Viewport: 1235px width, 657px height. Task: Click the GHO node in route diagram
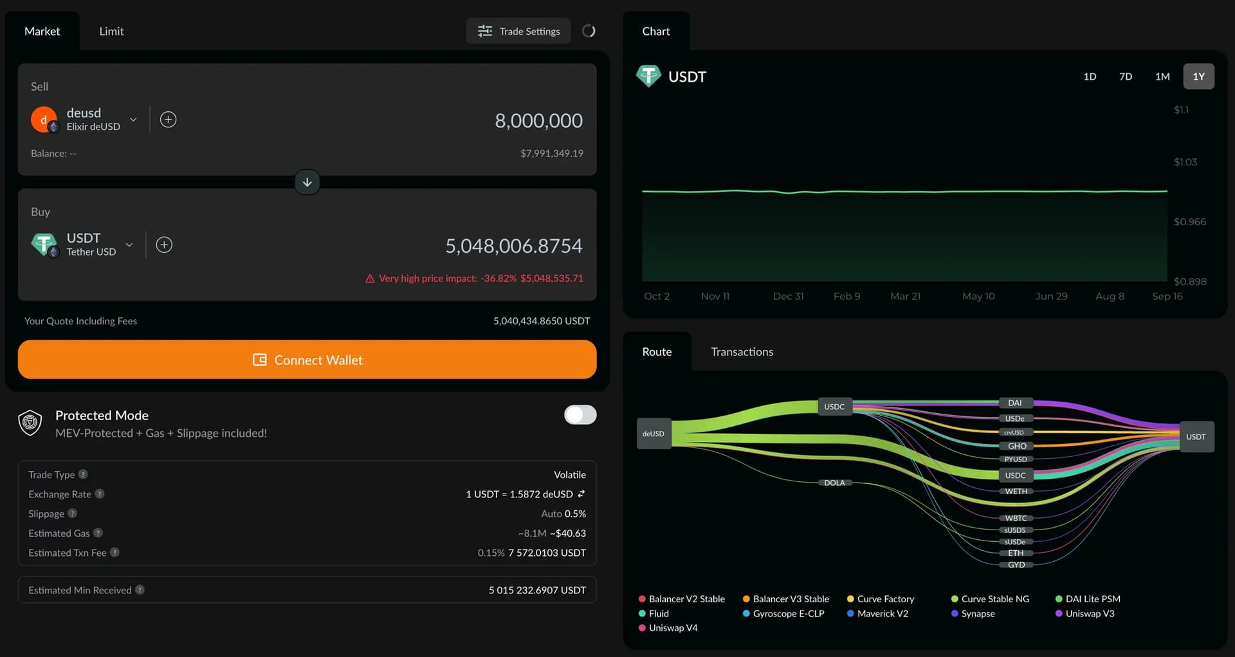[x=1016, y=445]
